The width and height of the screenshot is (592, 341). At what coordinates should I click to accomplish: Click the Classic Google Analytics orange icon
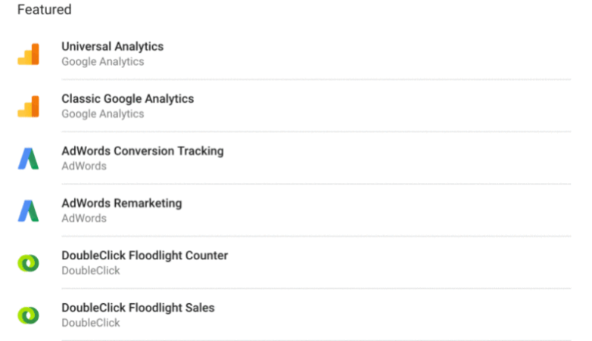[x=28, y=107]
